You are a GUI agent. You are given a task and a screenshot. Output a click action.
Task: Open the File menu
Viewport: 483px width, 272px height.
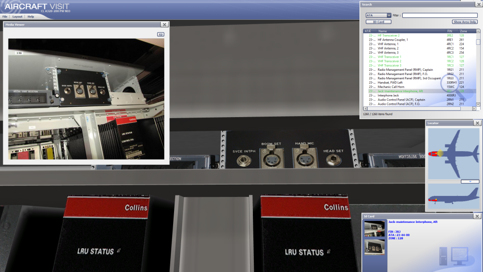pos(5,17)
